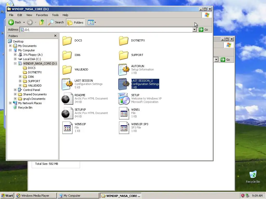Expand My Documents in folder tree
The width and height of the screenshot is (266, 199).
point(10,46)
